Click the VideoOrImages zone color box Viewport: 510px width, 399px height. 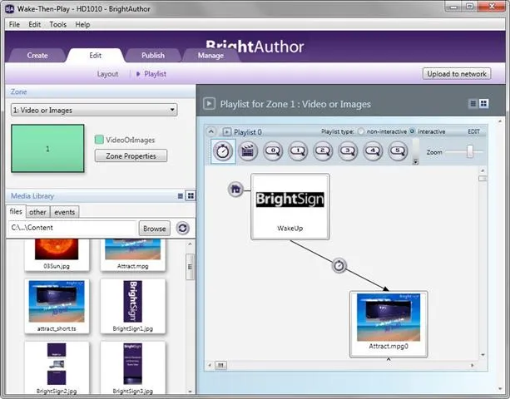point(99,140)
